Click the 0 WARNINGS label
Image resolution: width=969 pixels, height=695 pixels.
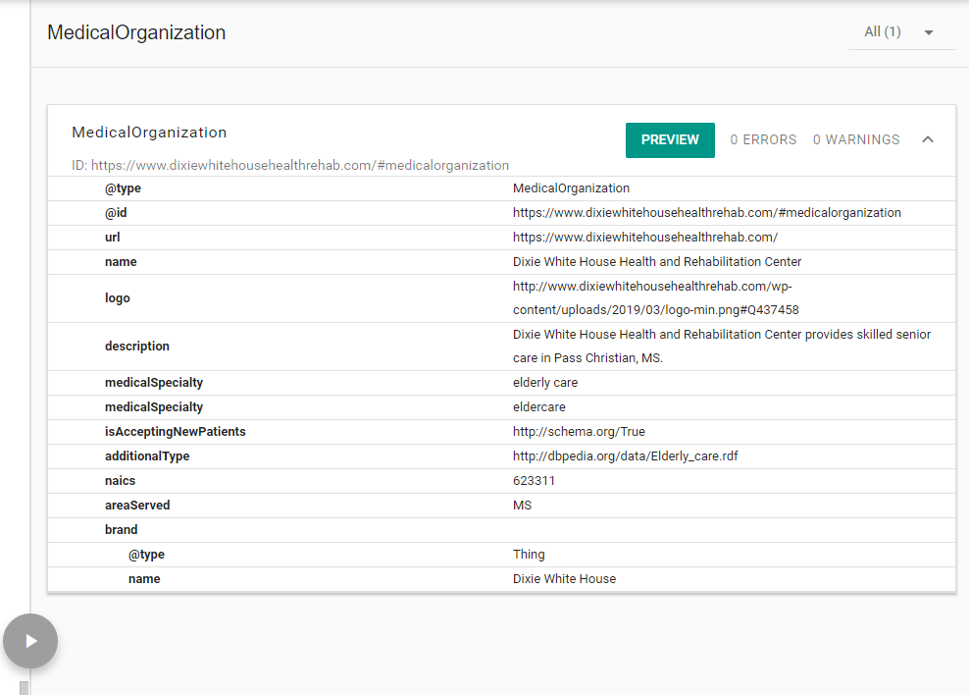(856, 140)
